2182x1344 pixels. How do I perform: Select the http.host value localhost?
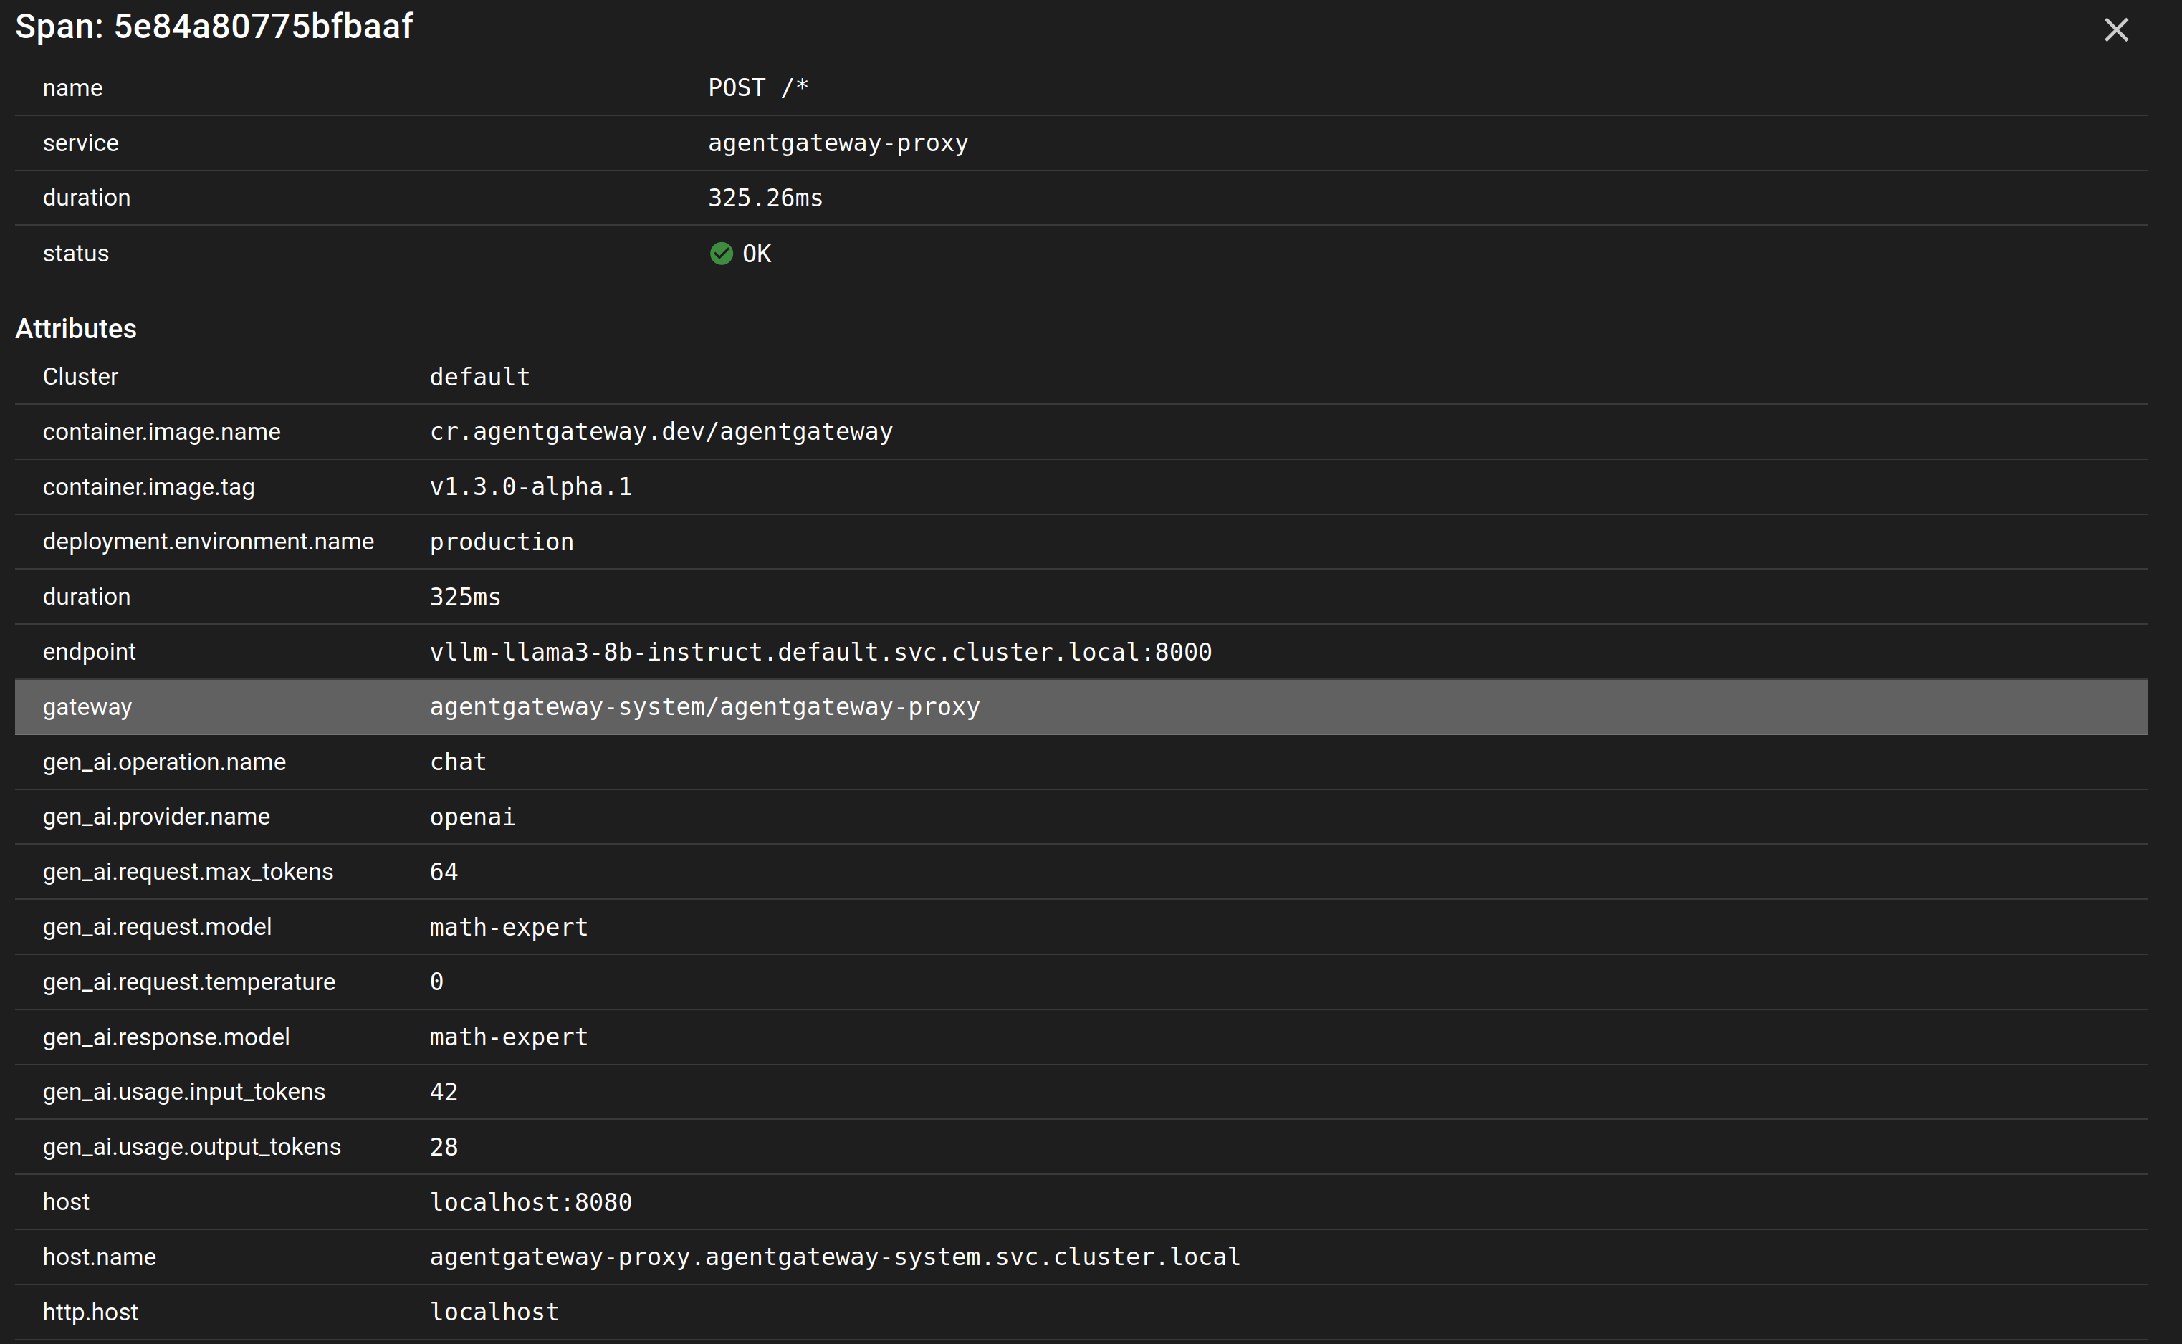(x=494, y=1313)
